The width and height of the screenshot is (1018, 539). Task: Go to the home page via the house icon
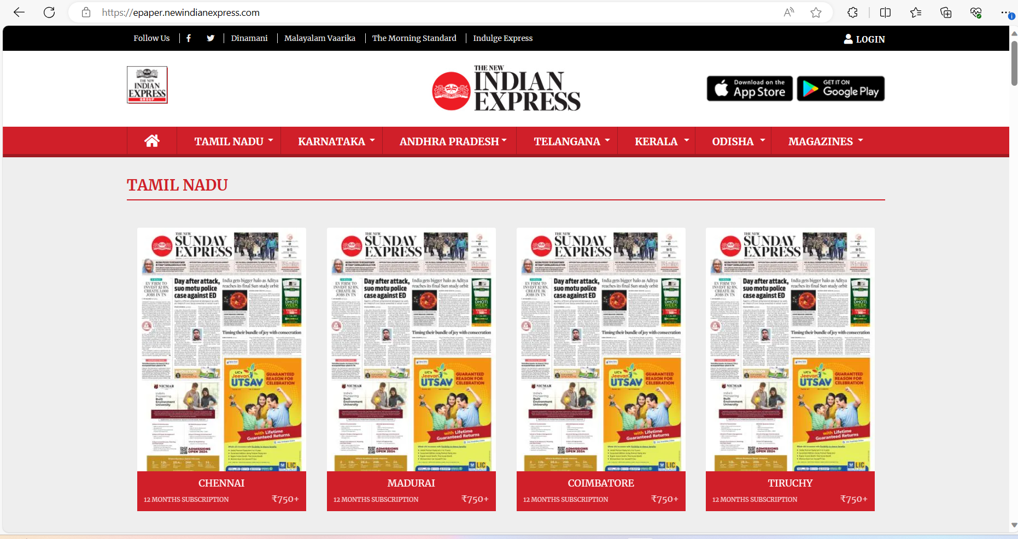[x=152, y=141]
